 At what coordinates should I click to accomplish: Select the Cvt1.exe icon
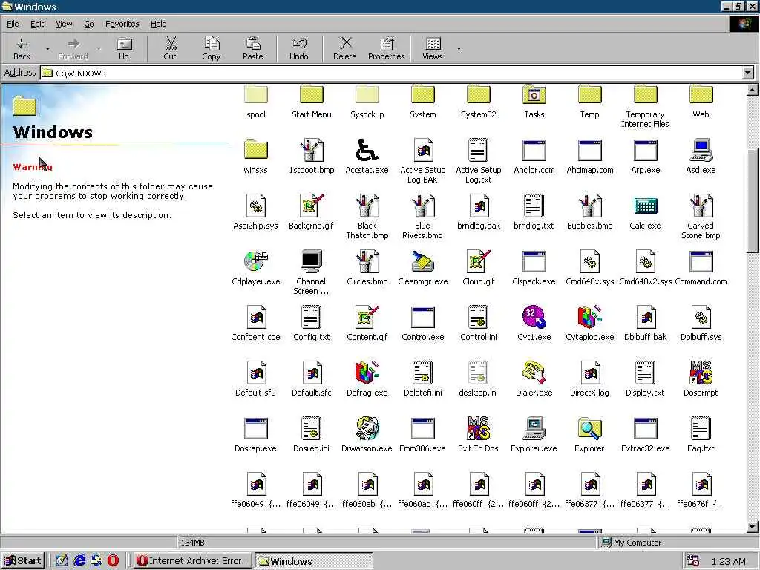(534, 317)
